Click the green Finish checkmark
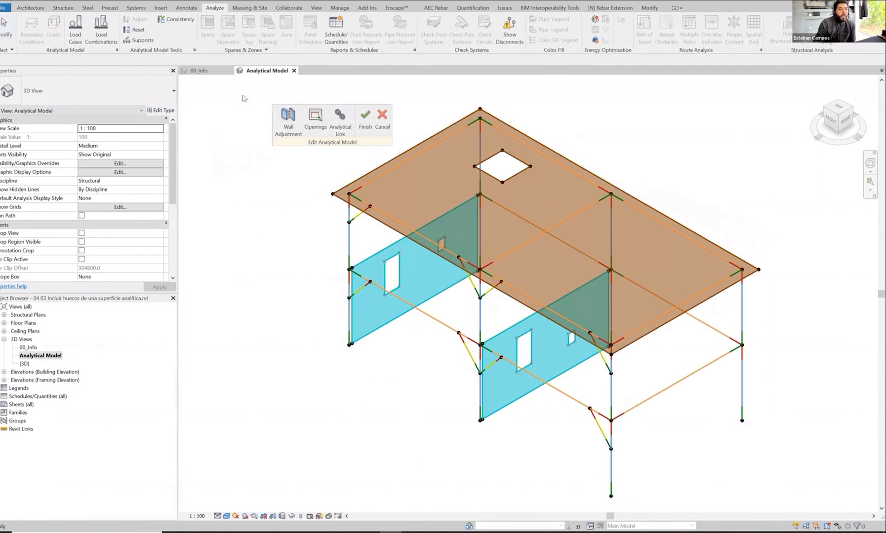The height and width of the screenshot is (533, 886). pyautogui.click(x=365, y=115)
